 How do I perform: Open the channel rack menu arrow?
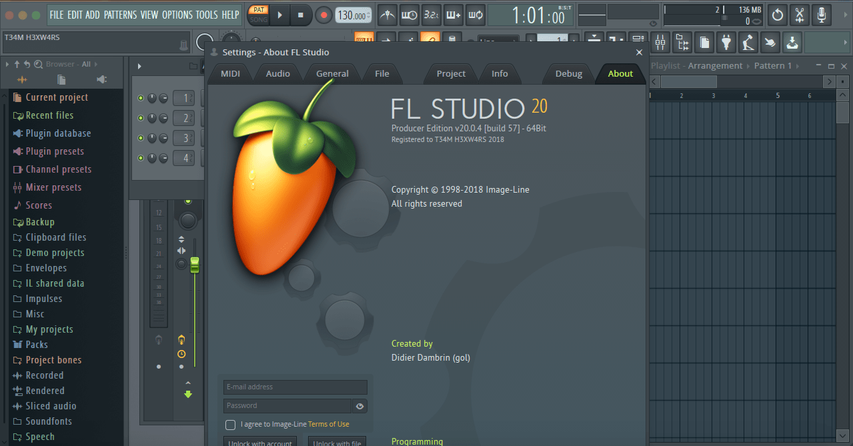click(139, 66)
